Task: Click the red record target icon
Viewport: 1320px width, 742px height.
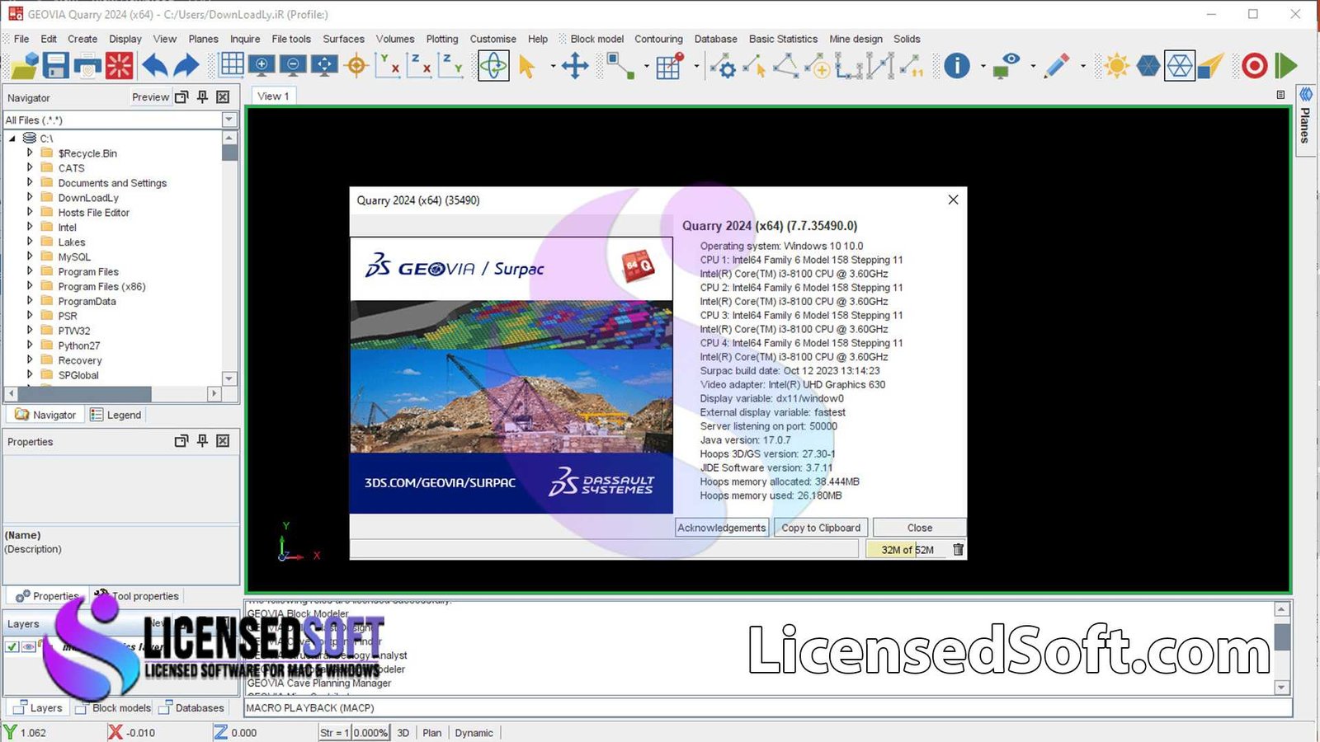Action: point(1254,66)
